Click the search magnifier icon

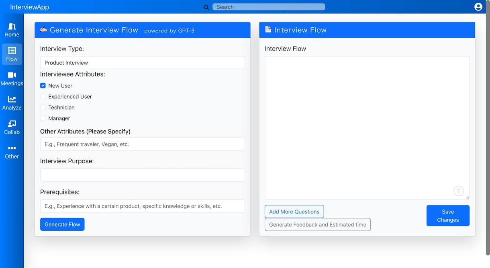coord(206,7)
